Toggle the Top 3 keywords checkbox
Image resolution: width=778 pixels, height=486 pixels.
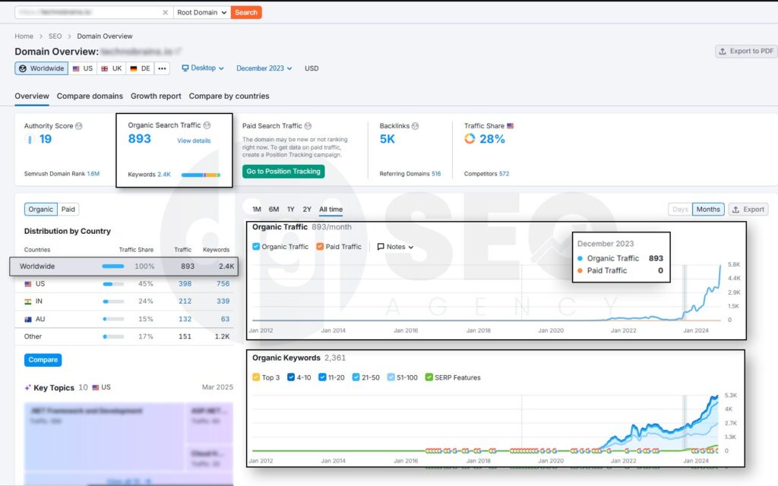pyautogui.click(x=256, y=377)
